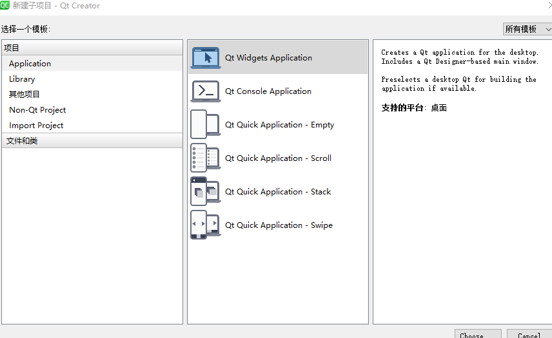Click the 文件和类 section header
This screenshot has height=338, width=552.
tap(92, 140)
